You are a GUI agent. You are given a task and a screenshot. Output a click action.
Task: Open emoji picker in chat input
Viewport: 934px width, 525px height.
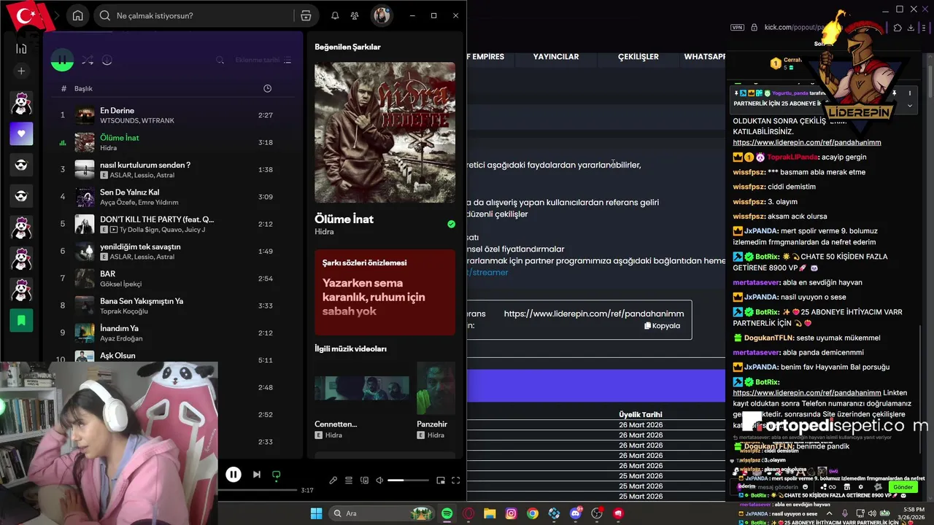pos(806,487)
